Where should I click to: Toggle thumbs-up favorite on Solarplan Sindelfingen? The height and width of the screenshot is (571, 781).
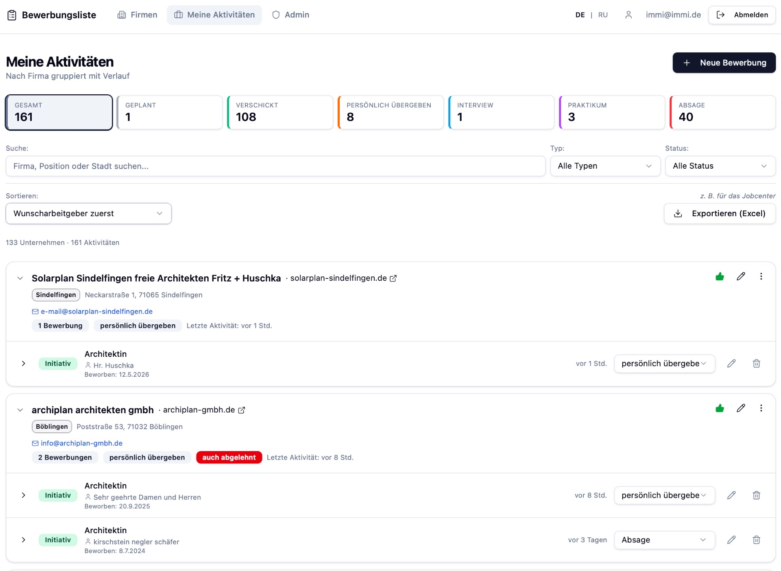[x=720, y=277]
